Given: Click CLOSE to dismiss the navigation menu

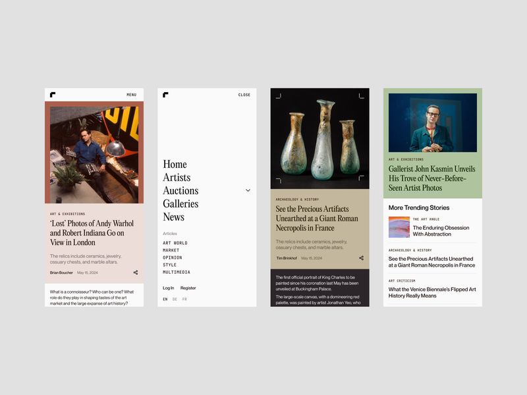Looking at the screenshot, I should point(244,95).
